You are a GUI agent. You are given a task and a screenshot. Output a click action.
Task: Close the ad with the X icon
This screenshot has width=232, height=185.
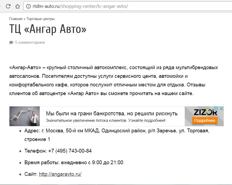click(x=221, y=109)
